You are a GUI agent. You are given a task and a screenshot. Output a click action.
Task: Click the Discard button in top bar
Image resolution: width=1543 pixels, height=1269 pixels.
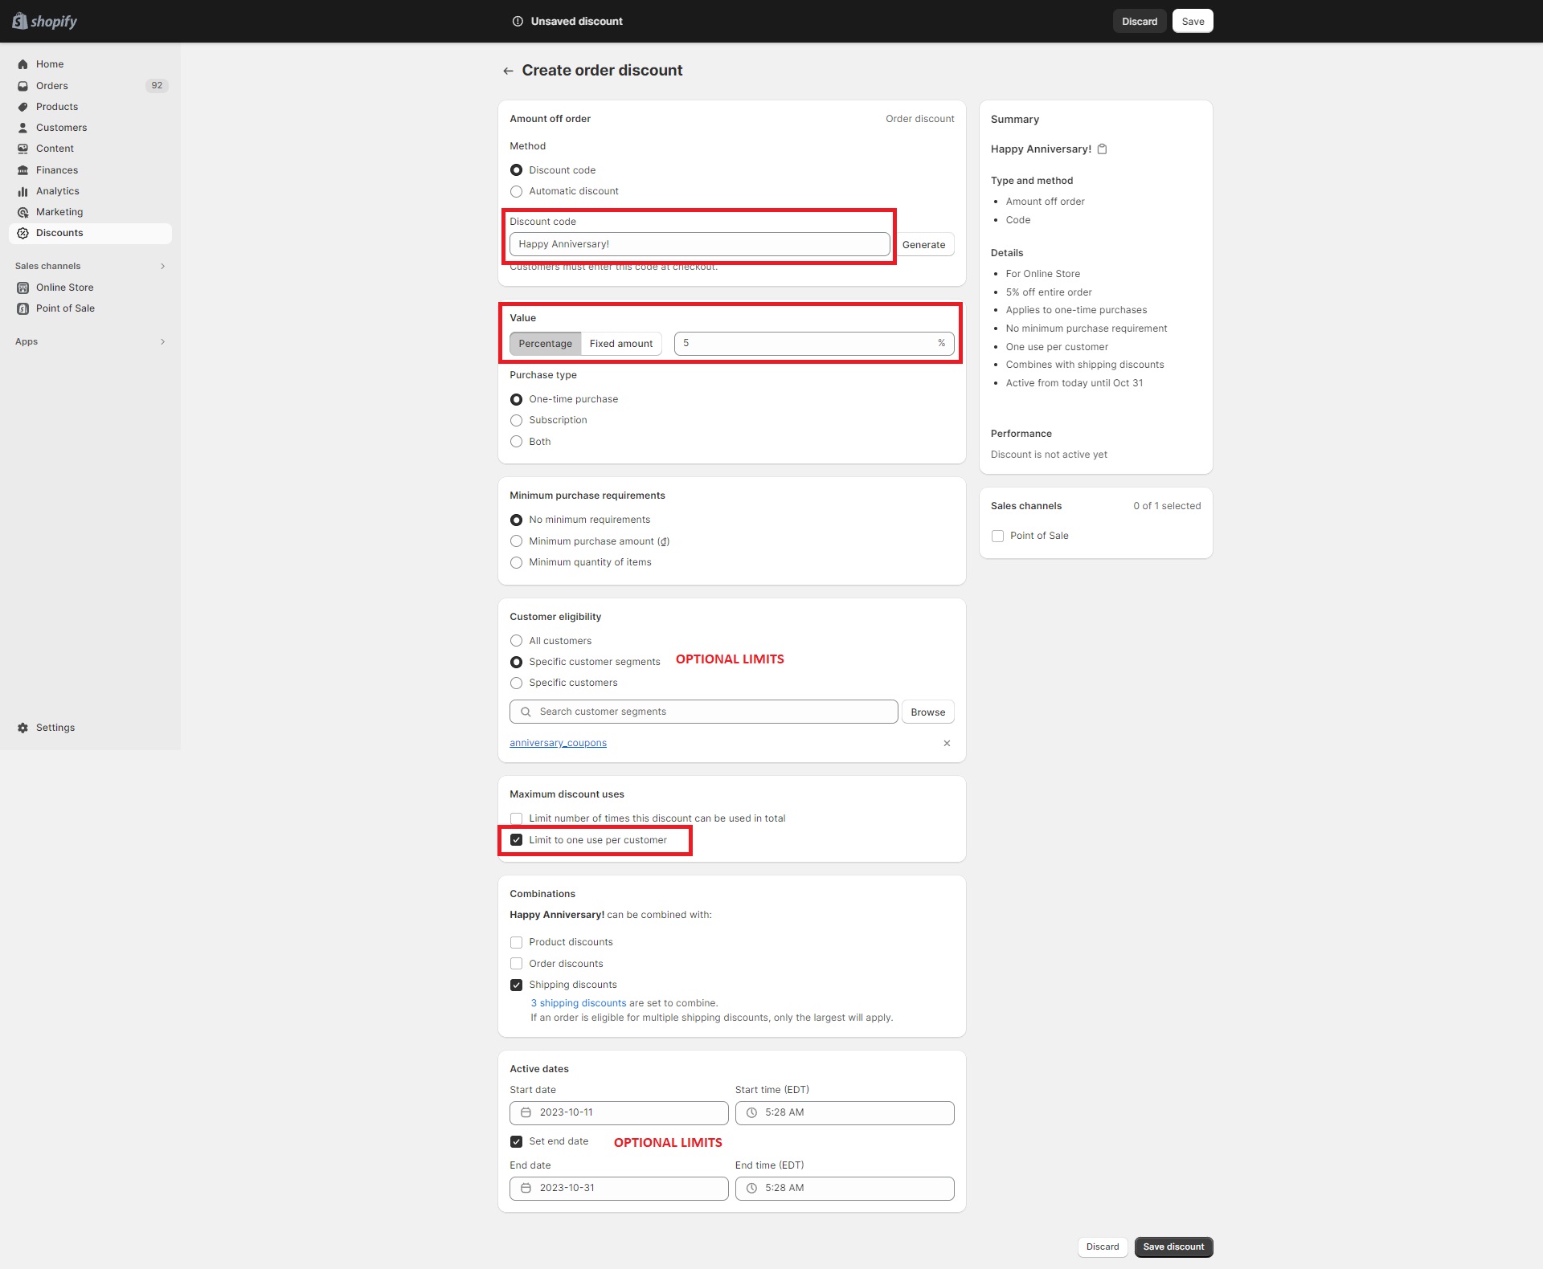pos(1140,22)
